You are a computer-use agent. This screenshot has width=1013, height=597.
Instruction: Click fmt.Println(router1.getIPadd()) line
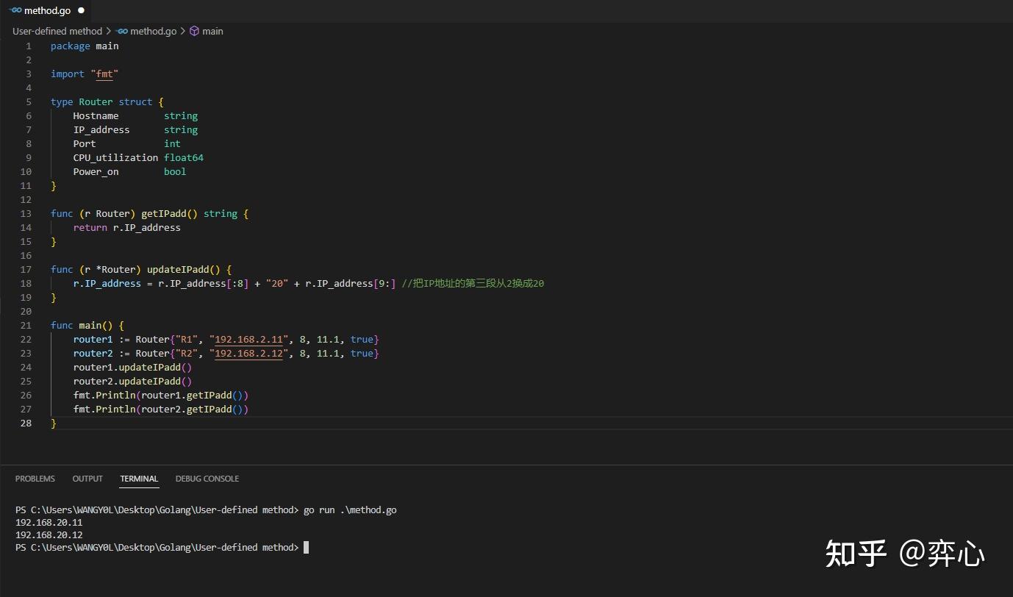pyautogui.click(x=161, y=395)
